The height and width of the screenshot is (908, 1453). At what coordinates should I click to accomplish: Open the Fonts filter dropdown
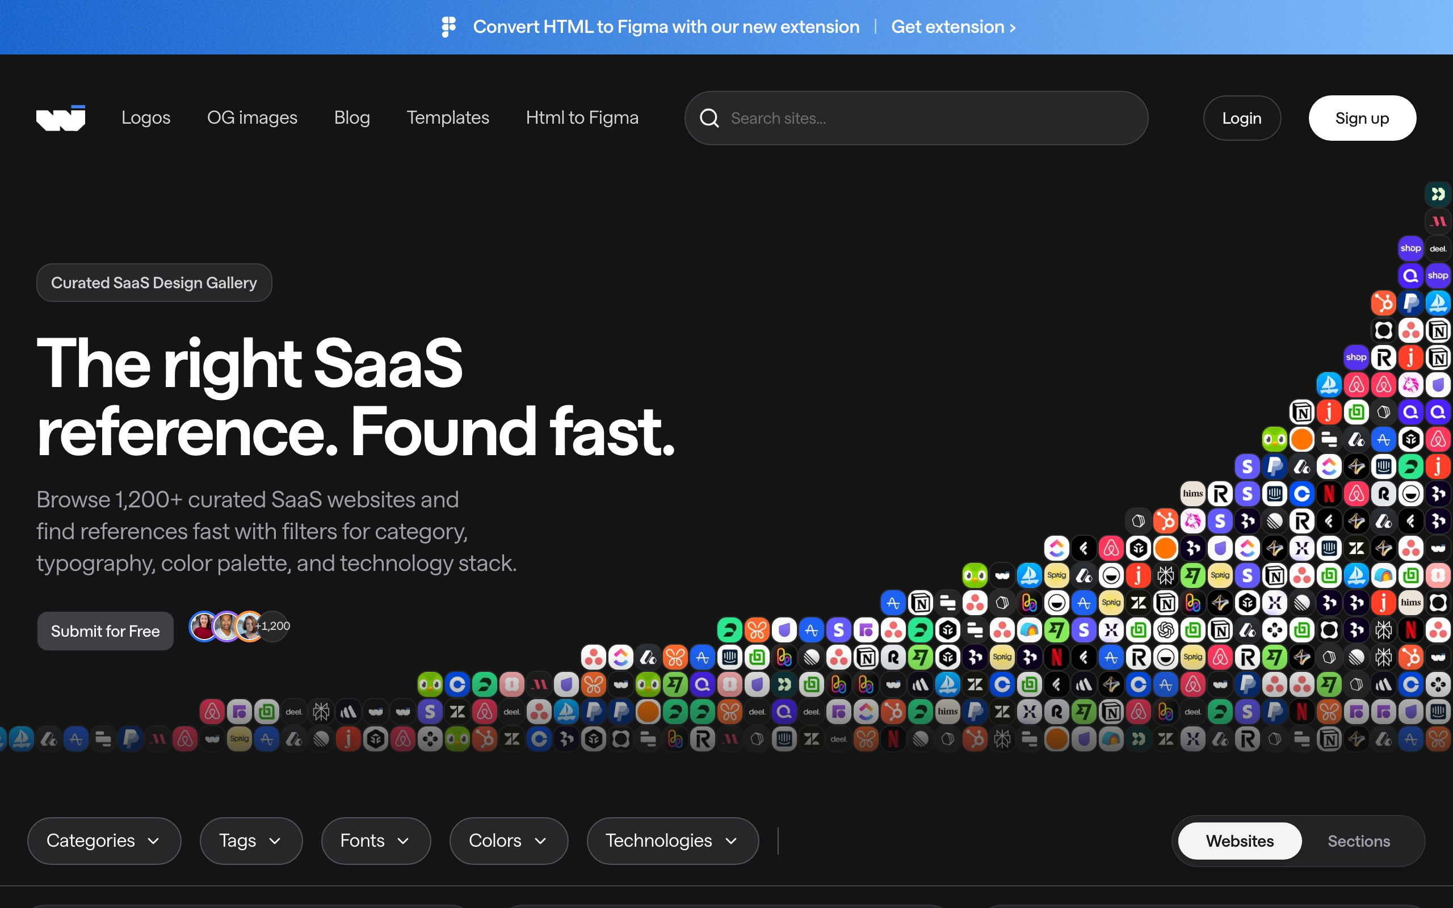coord(376,840)
